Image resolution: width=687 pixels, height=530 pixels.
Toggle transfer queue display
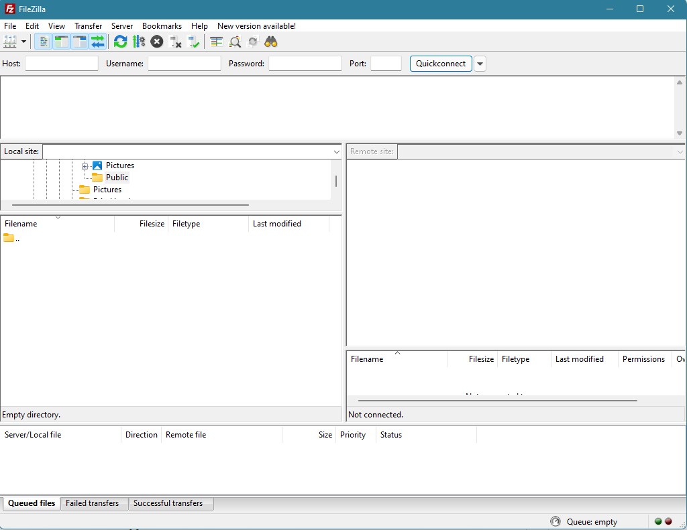[x=98, y=42]
